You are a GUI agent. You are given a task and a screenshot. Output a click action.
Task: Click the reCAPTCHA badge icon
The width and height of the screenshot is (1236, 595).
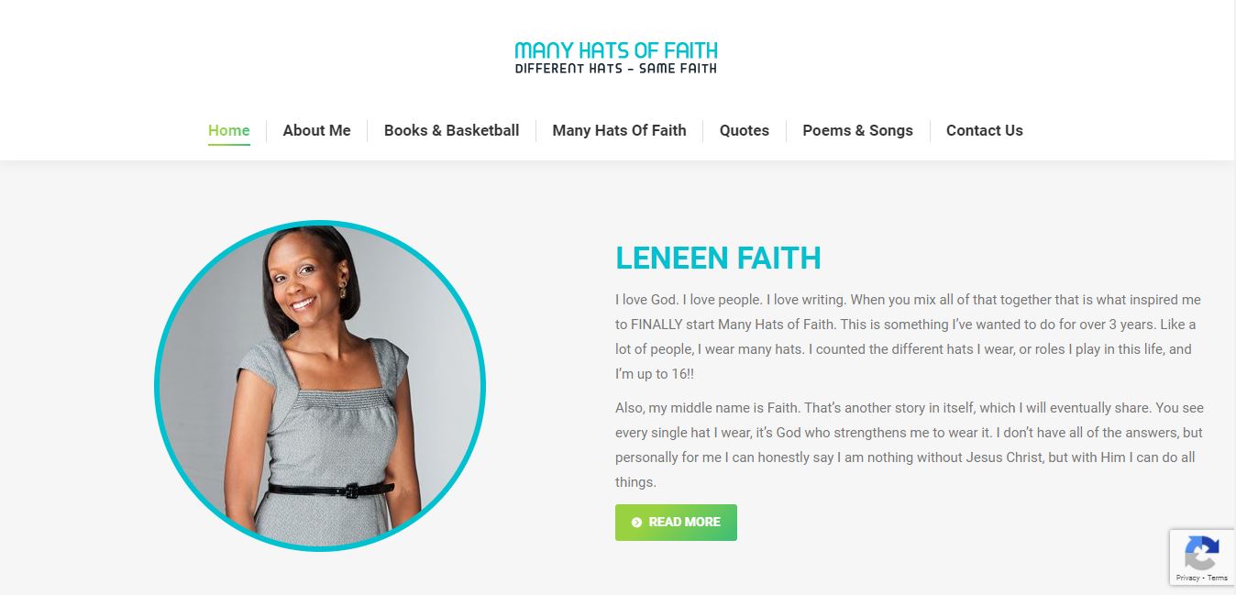[1201, 554]
